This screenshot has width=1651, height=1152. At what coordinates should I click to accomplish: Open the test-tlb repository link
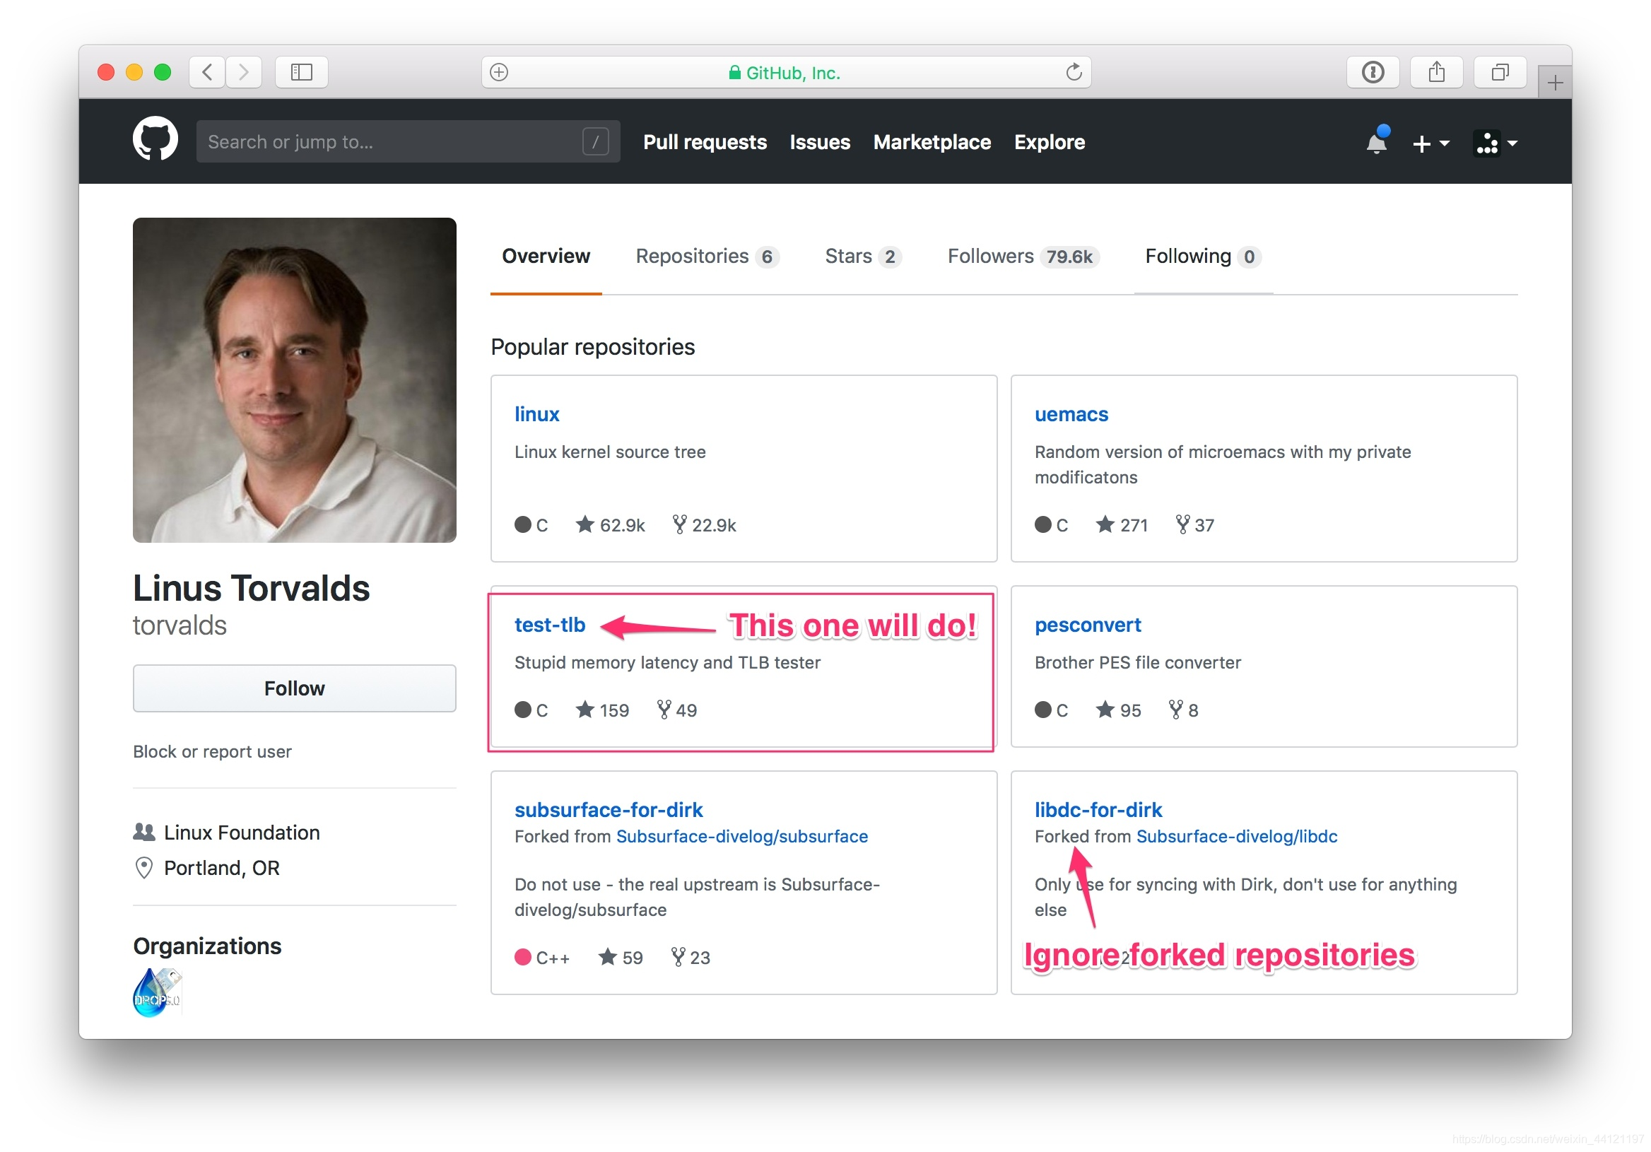pyautogui.click(x=549, y=625)
